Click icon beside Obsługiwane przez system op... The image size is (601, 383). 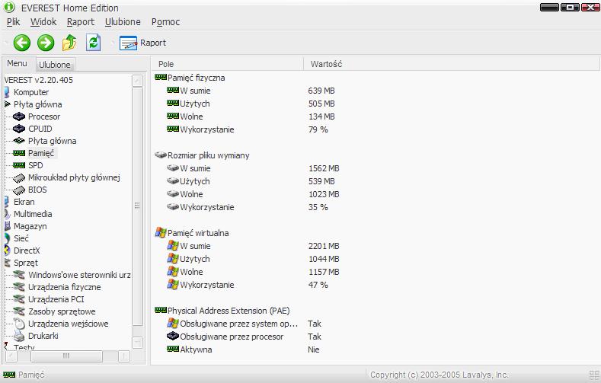click(x=173, y=323)
